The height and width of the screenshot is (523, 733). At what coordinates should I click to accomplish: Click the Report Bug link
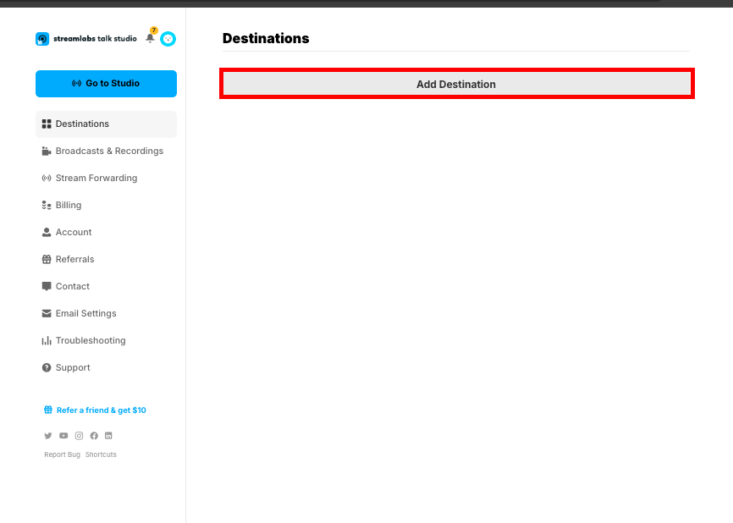point(62,454)
